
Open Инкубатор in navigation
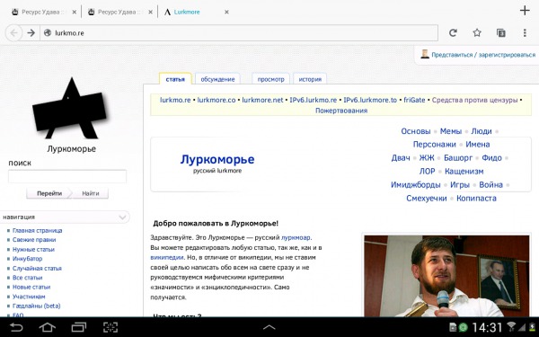pos(27,259)
